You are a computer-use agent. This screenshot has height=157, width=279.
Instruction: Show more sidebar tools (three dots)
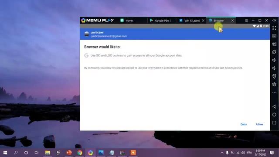274,92
